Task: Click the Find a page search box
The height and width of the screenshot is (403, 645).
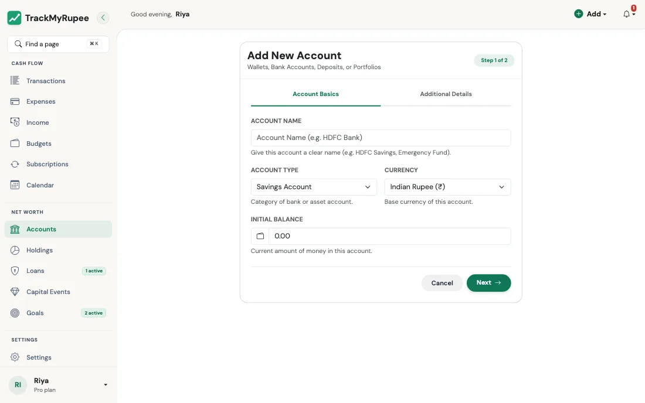Action: point(58,44)
